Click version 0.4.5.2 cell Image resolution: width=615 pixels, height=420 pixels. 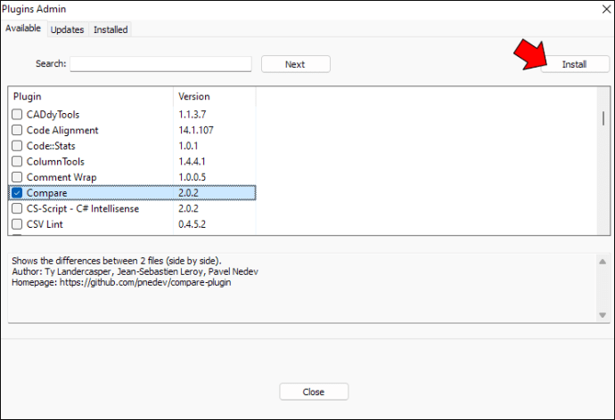click(x=193, y=224)
